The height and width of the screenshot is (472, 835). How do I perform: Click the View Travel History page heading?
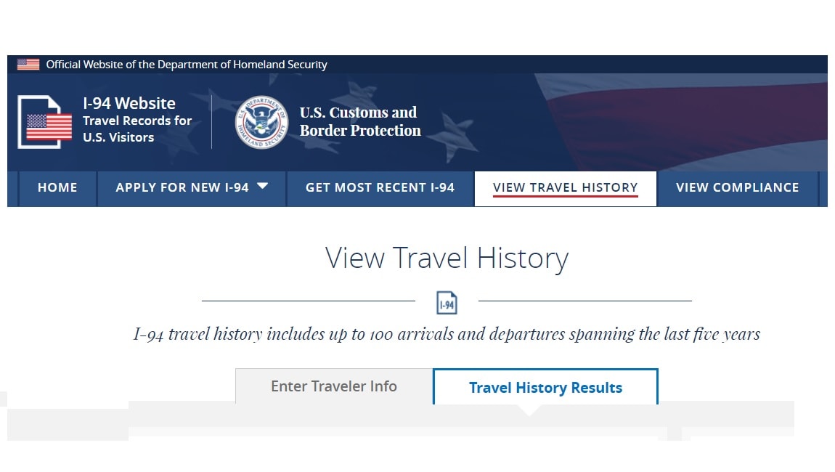click(447, 259)
